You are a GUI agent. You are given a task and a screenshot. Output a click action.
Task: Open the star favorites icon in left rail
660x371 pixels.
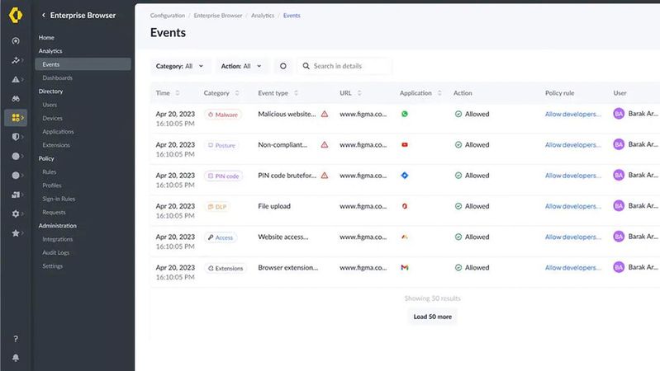[x=16, y=233]
